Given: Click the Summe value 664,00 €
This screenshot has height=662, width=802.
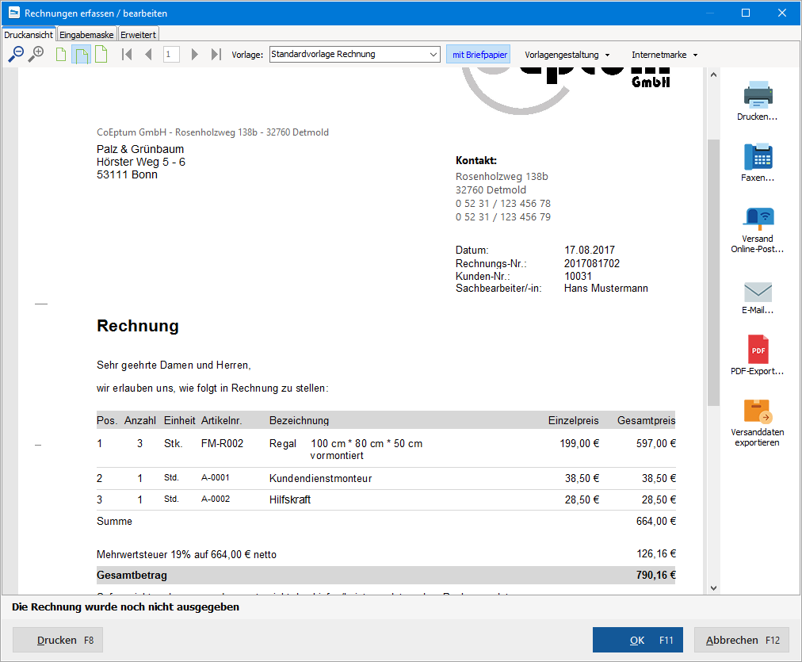Looking at the screenshot, I should click(656, 522).
